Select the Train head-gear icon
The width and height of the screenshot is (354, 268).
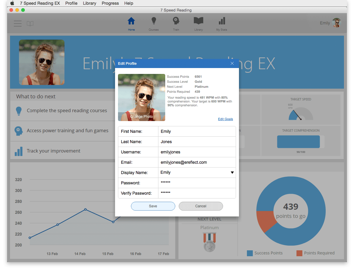point(176,21)
